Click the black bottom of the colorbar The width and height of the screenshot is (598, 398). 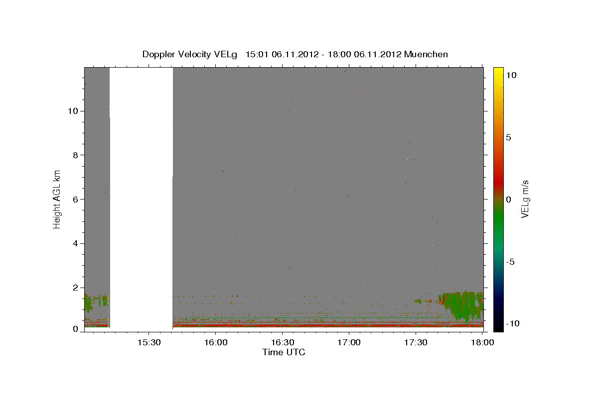coord(498,326)
